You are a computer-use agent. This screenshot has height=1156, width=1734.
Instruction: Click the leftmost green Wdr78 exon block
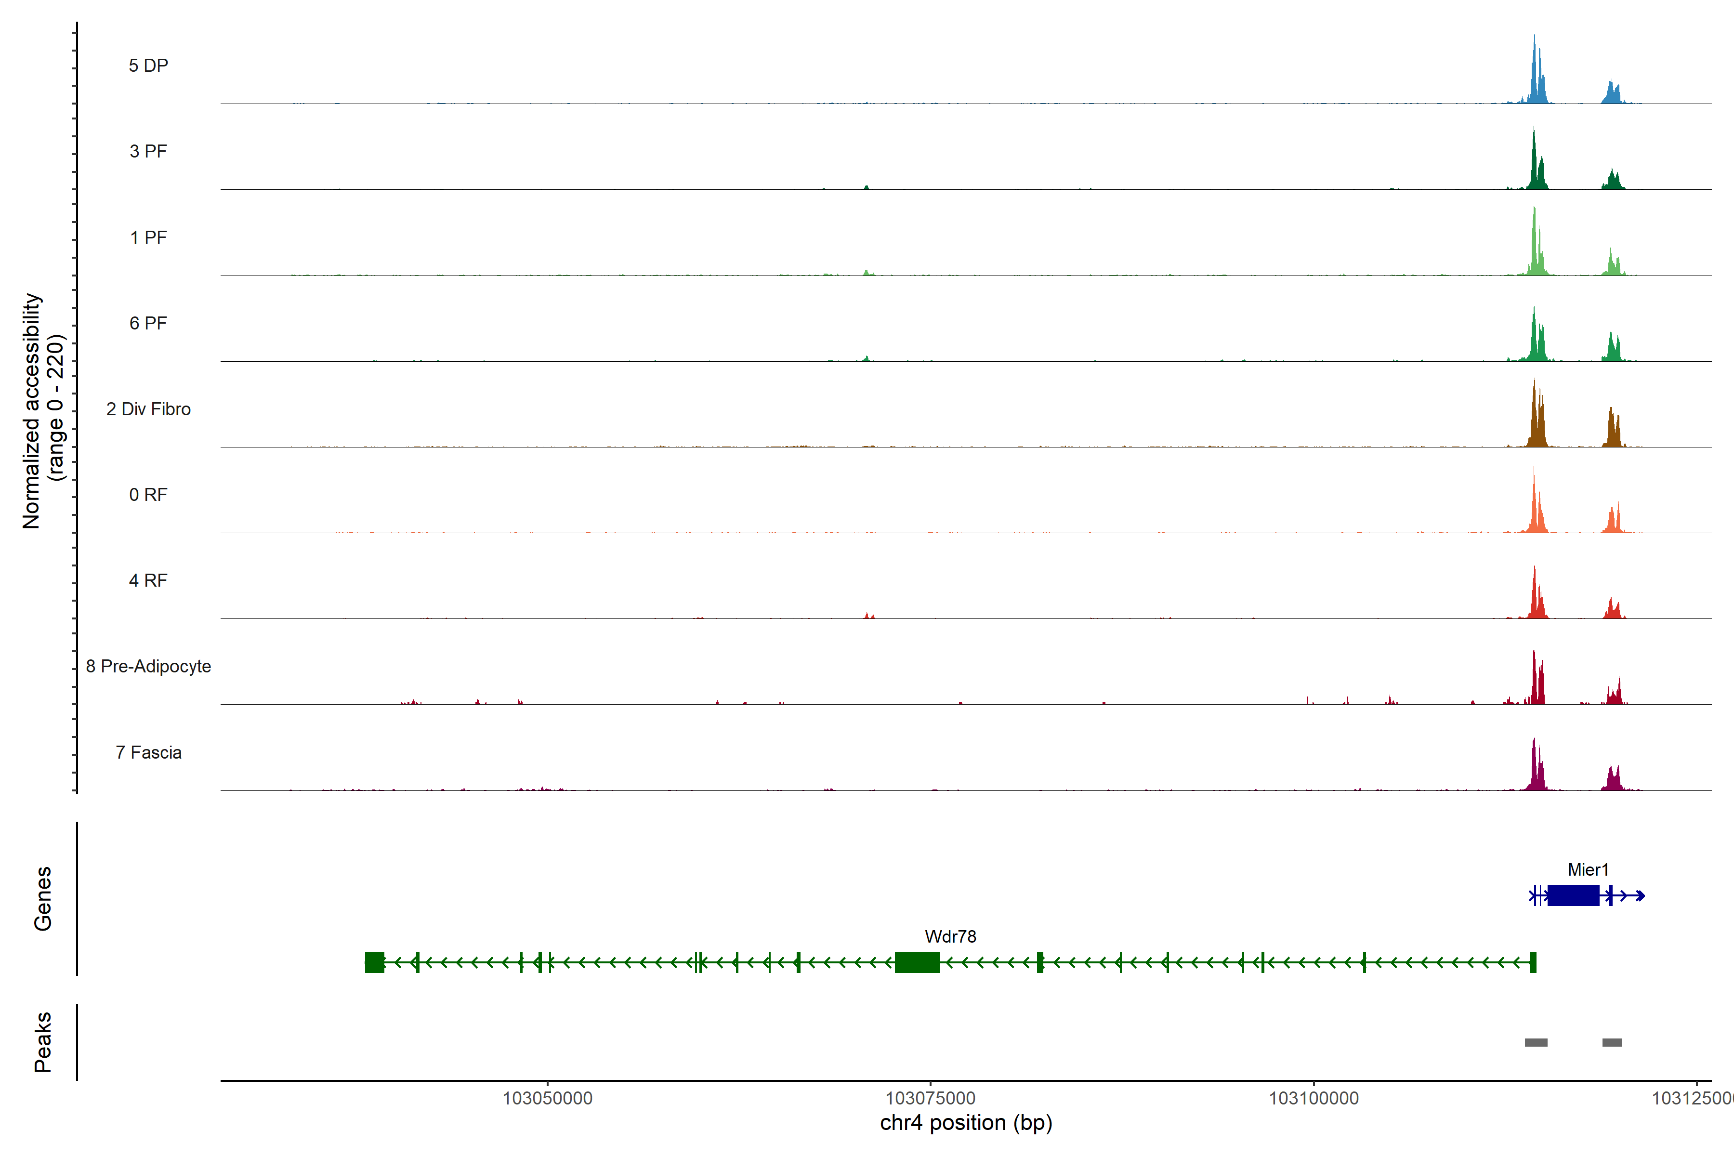[375, 962]
